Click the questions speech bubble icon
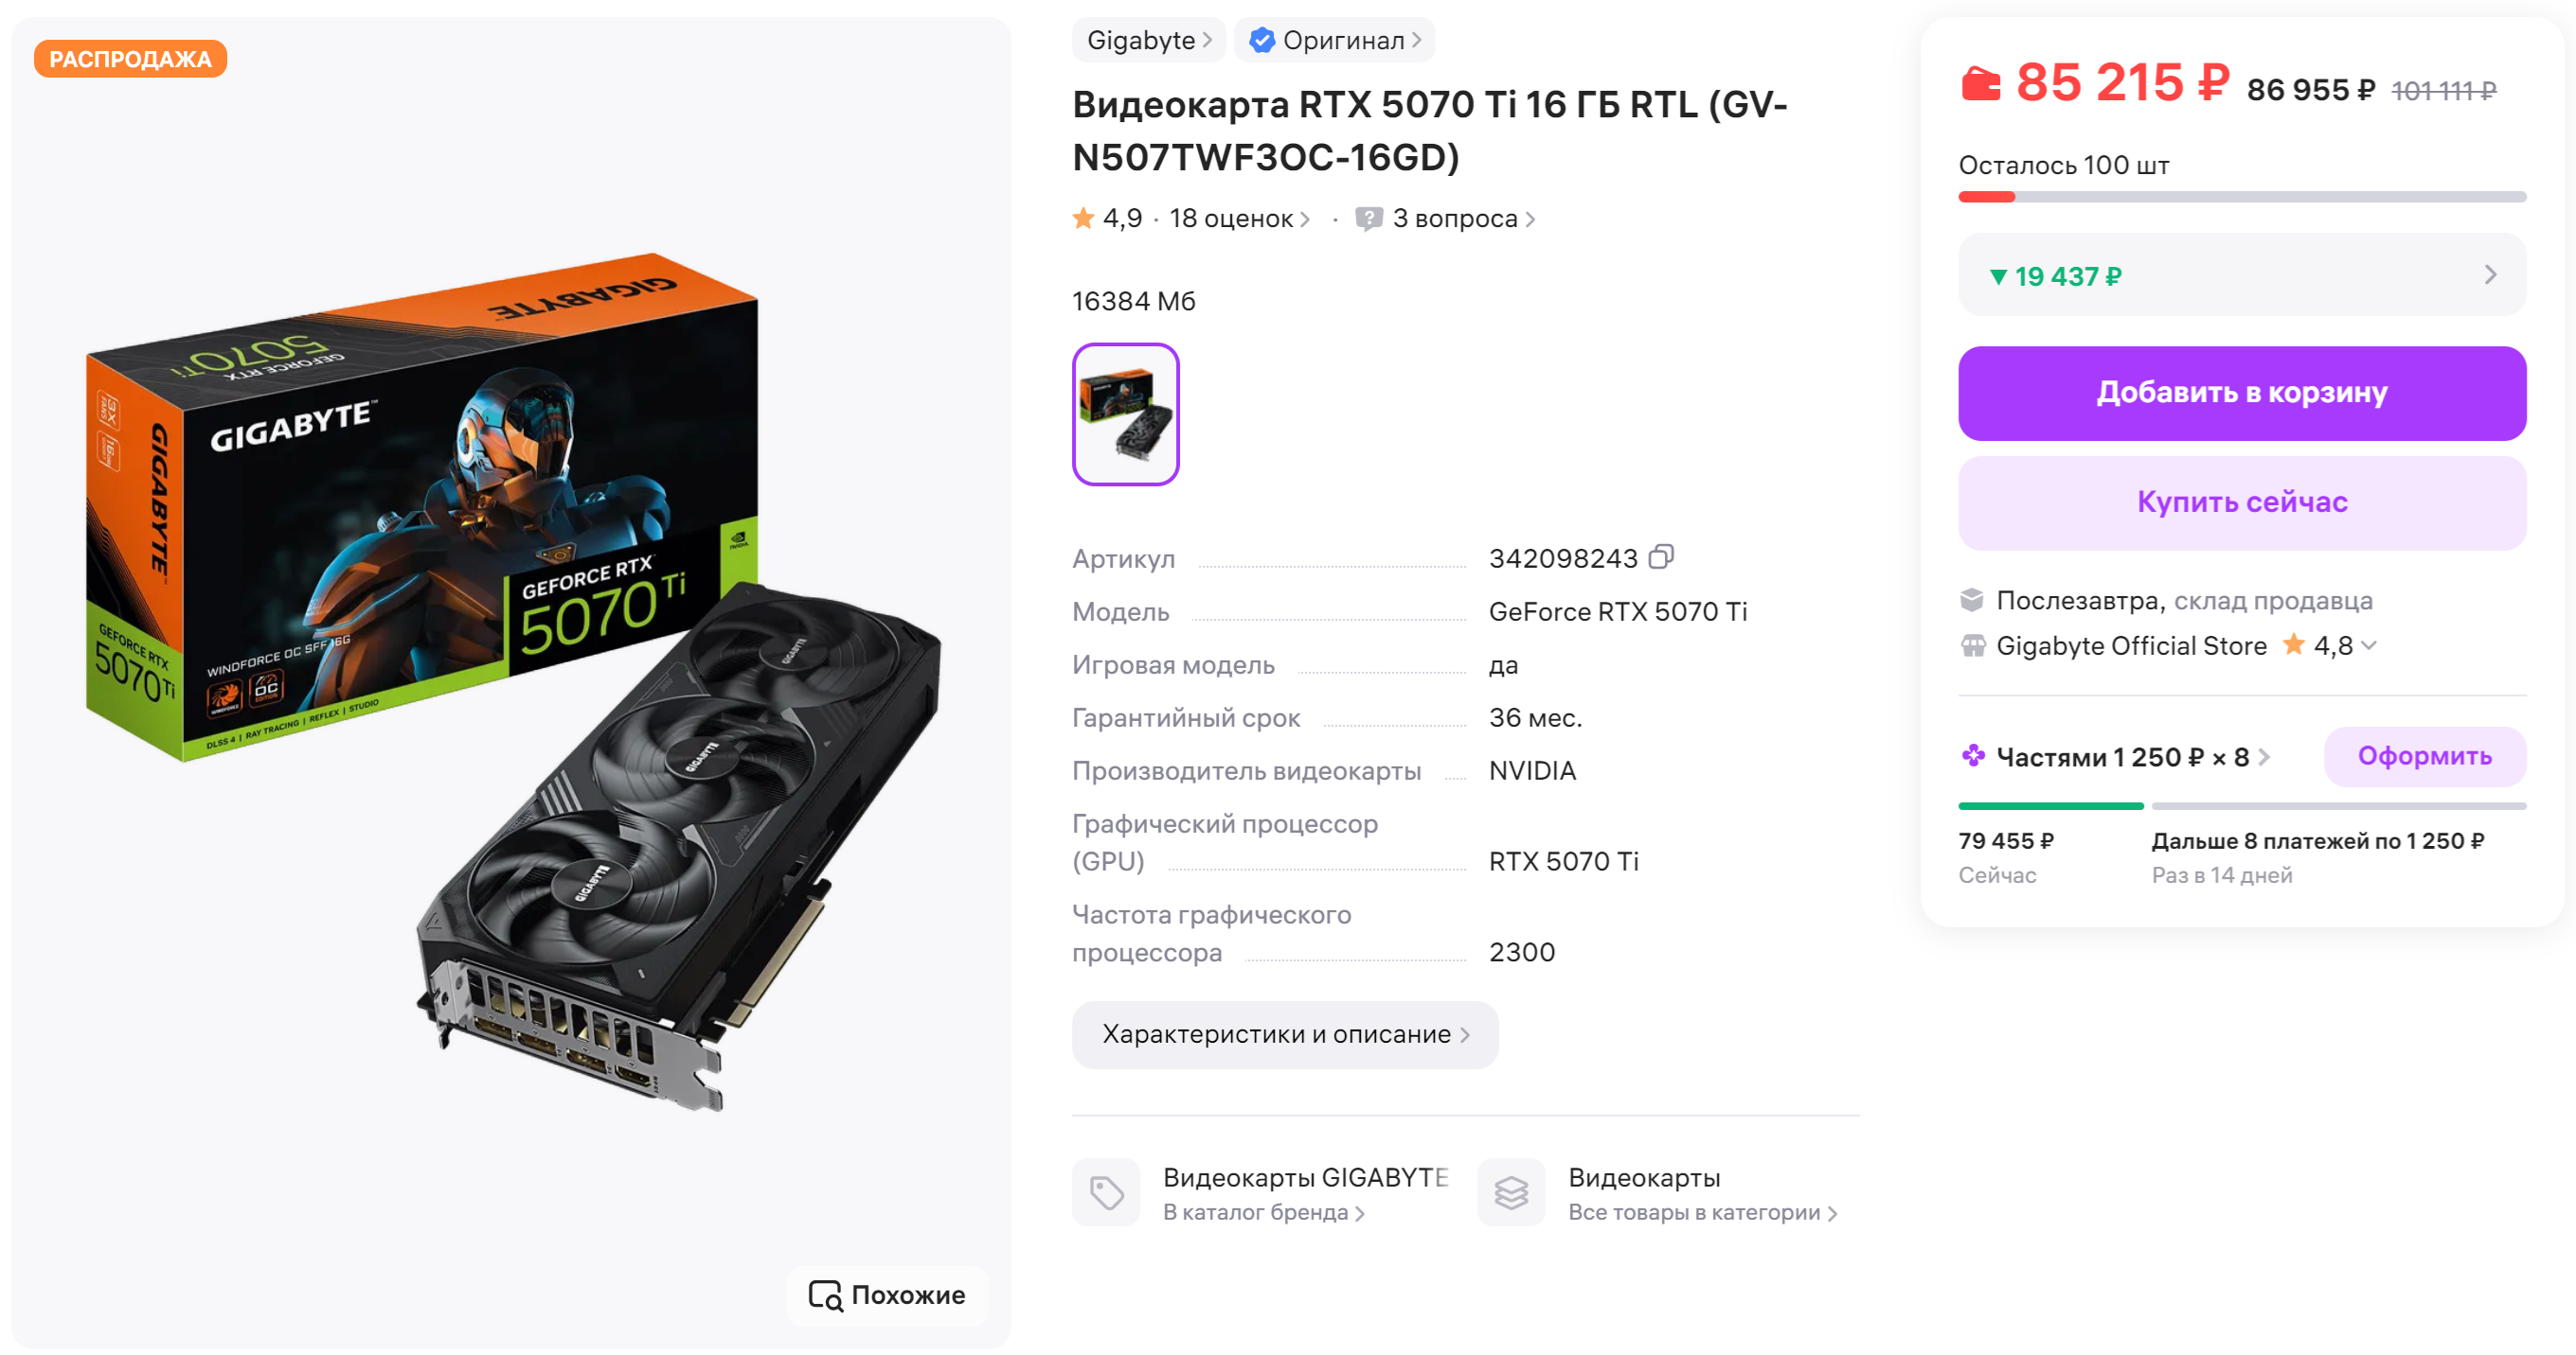 [x=1368, y=218]
